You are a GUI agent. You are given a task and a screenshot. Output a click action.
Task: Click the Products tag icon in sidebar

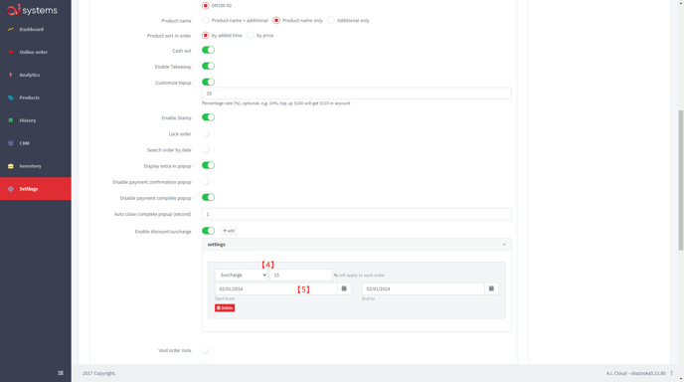(x=11, y=97)
